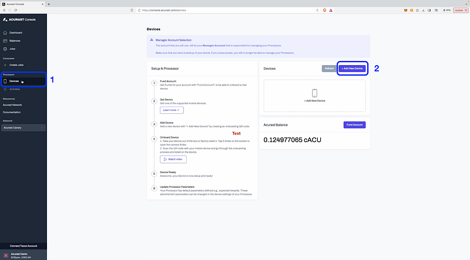Click the phone icon in empty device box
Viewport: 470px width, 260px height.
click(x=314, y=93)
